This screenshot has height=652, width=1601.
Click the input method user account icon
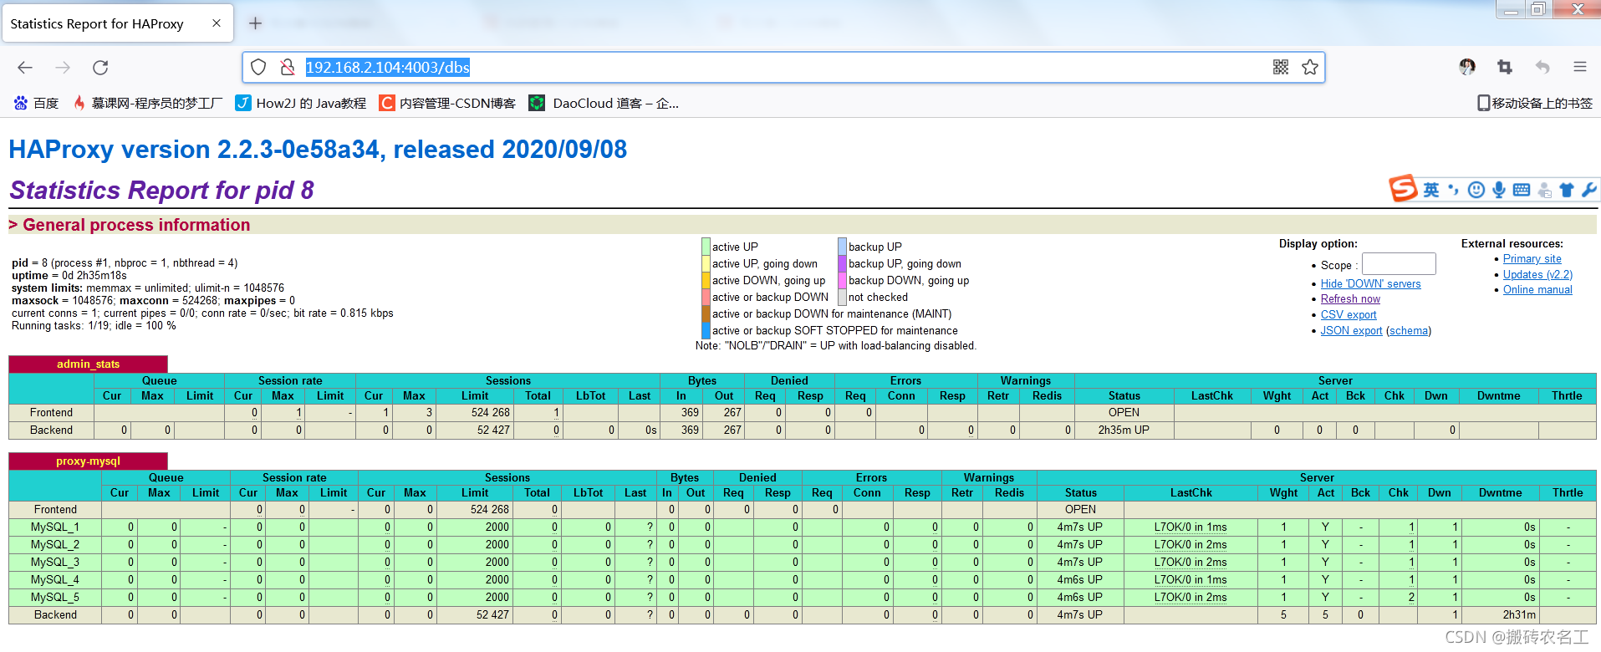point(1544,191)
